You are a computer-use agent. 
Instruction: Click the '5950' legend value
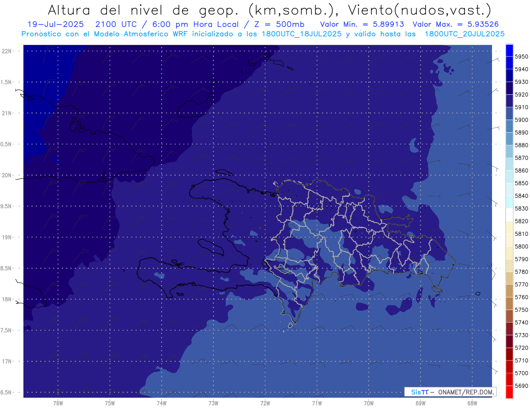pyautogui.click(x=522, y=56)
